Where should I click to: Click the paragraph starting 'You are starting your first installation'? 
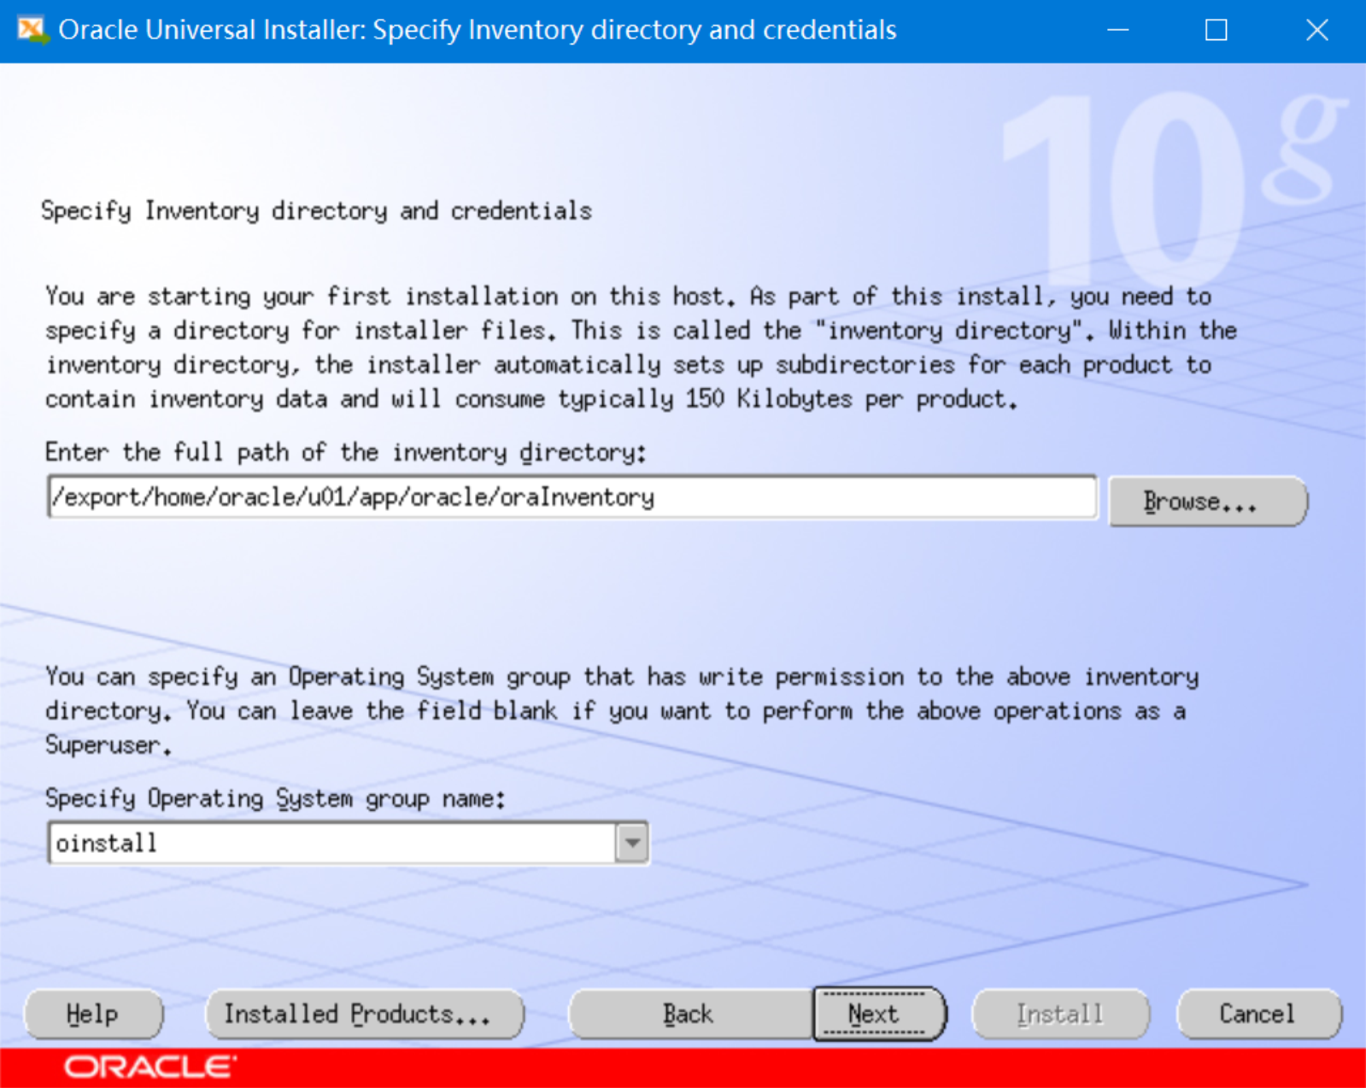[x=641, y=348]
